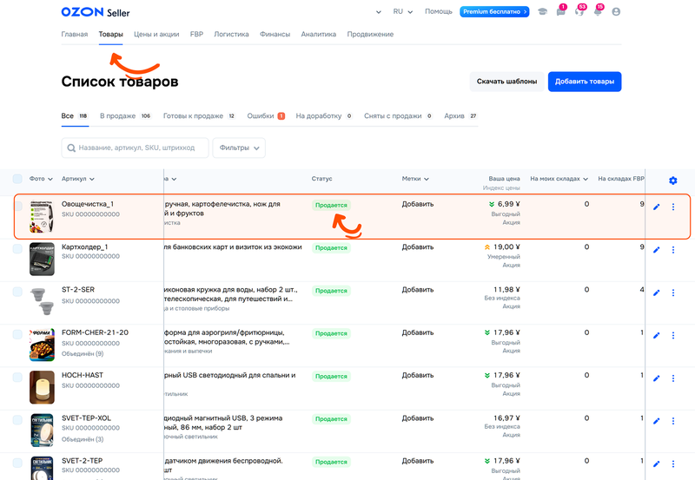This screenshot has height=480, width=695.
Task: Open chat messages icon with badge 1
Action: [560, 11]
